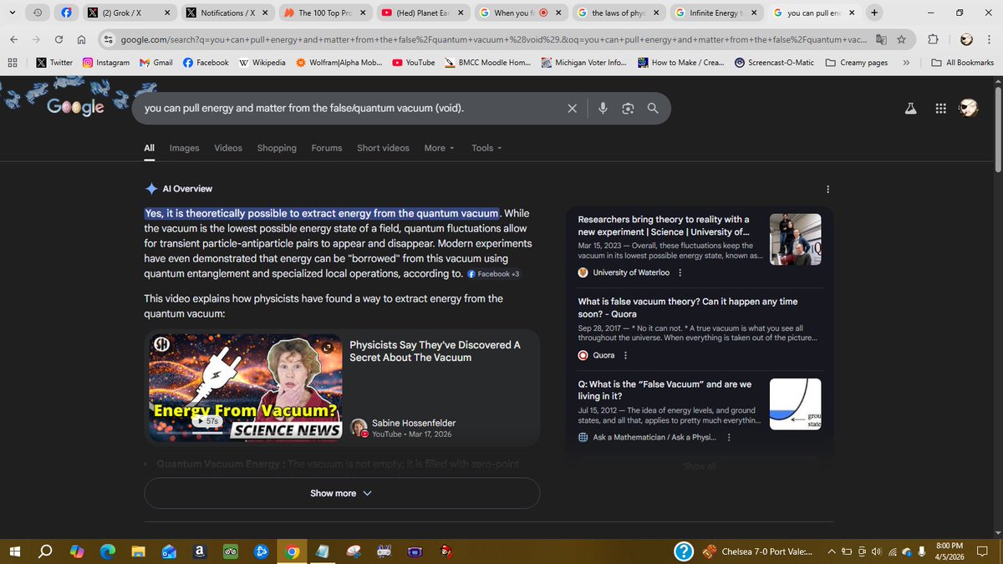This screenshot has height=564, width=1003.
Task: Open Microsoft Edge from the taskbar
Action: [x=108, y=551]
